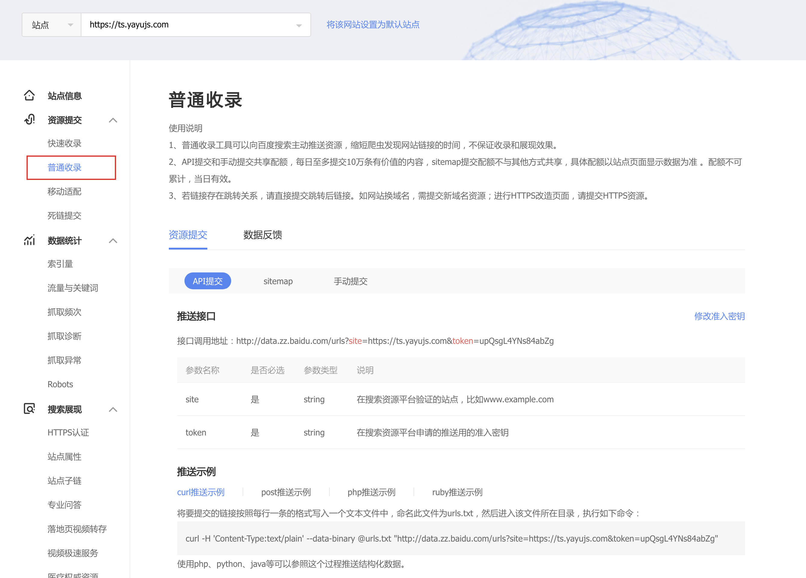Click 将该网站设置为默认站点 link
The width and height of the screenshot is (806, 578).
(x=373, y=24)
